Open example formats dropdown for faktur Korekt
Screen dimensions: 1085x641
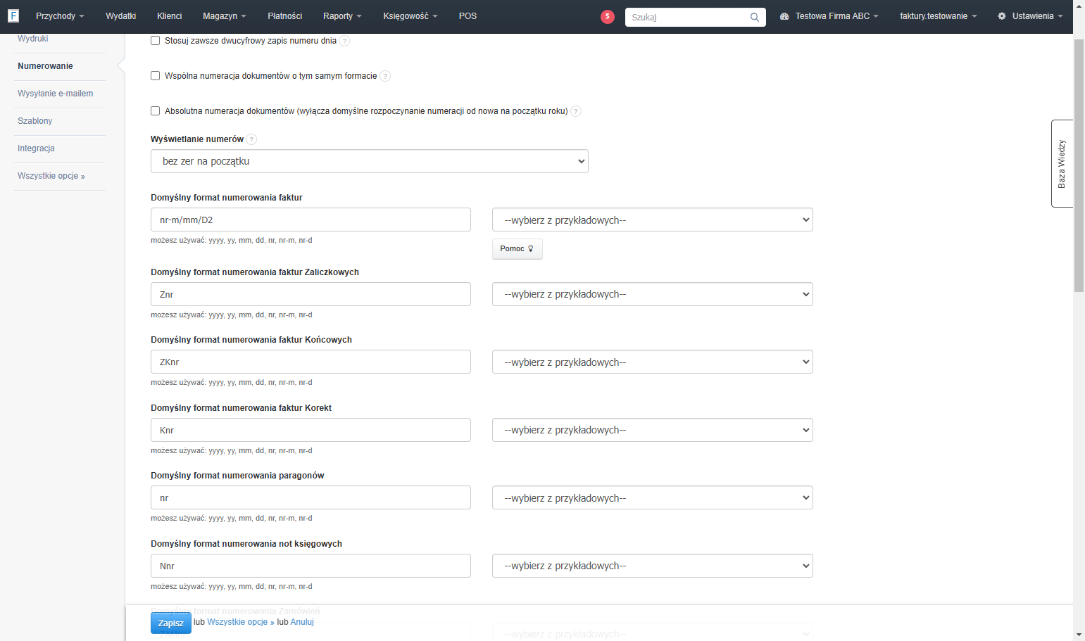[x=653, y=430]
